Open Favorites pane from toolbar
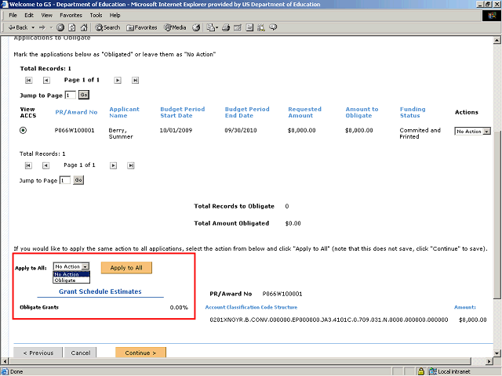 coord(142,27)
